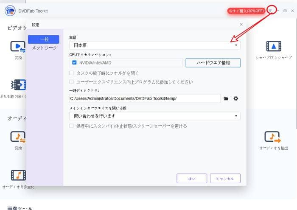Enable タスクの終了時にフォルダを開く checkbox
The width and height of the screenshot is (297, 210).
click(71, 73)
